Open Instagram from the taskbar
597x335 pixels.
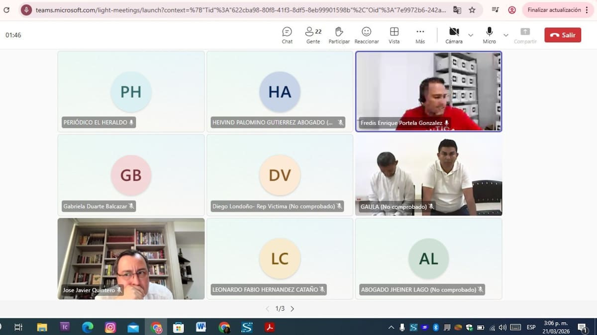[110, 327]
